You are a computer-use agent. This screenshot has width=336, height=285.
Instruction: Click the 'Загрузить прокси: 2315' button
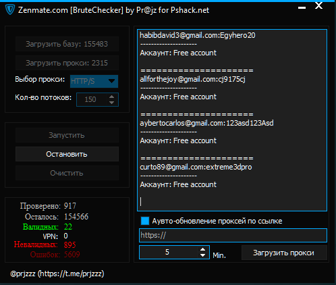67,63
